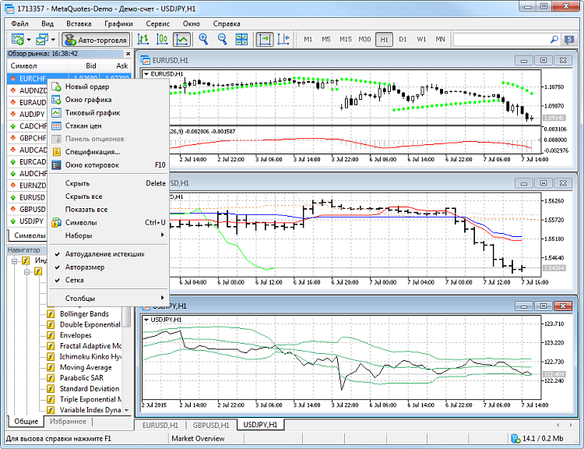The image size is (584, 449).
Task: Click the tile windows icon
Action: [x=241, y=39]
